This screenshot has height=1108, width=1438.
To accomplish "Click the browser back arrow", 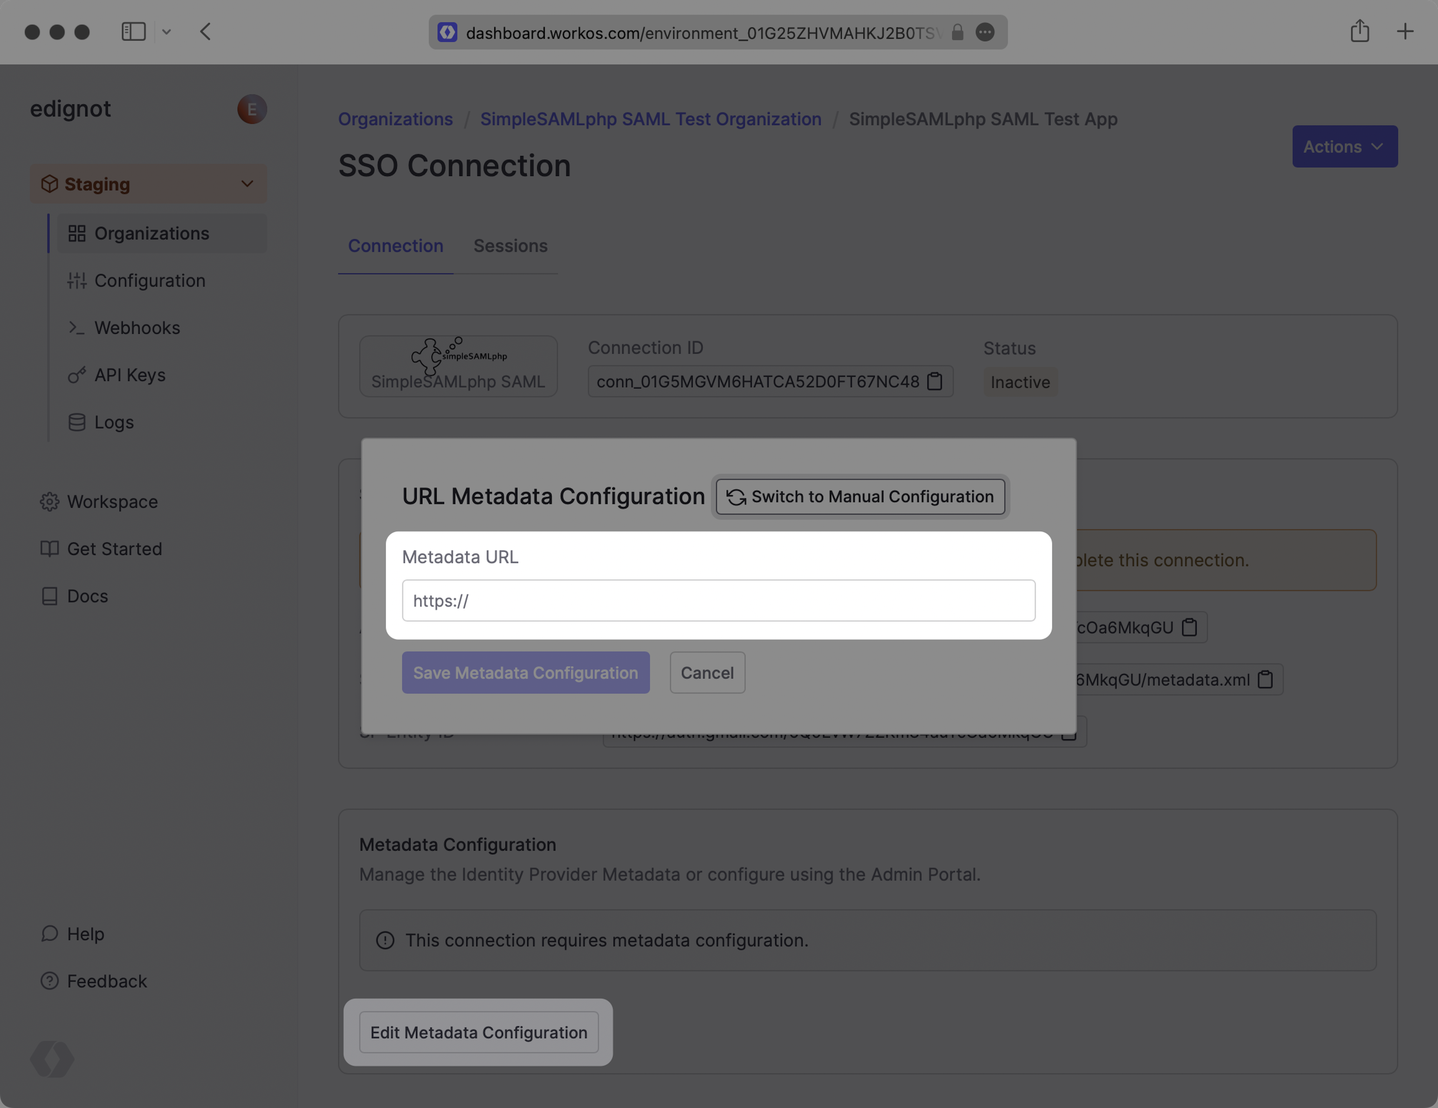I will coord(206,31).
